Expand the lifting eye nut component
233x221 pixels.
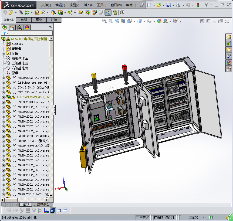click(3, 83)
